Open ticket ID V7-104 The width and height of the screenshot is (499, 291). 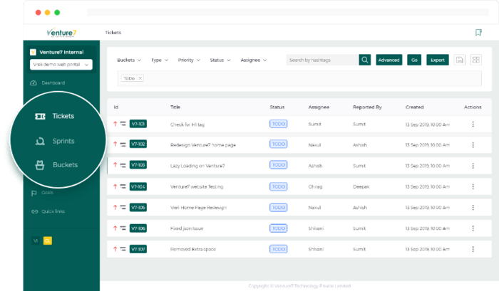pos(138,186)
